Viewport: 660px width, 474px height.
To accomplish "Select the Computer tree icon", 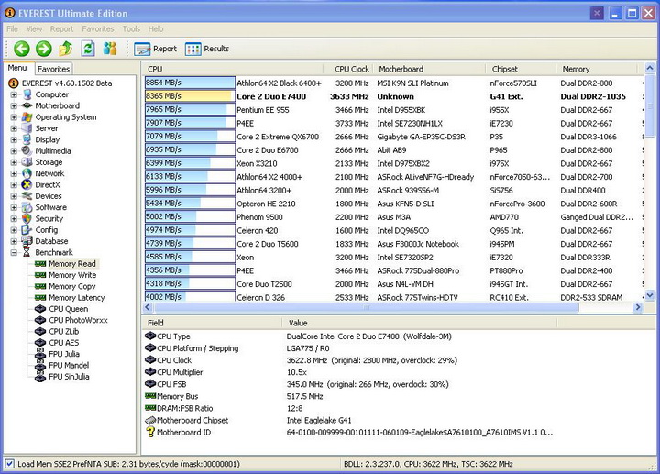I will point(27,94).
